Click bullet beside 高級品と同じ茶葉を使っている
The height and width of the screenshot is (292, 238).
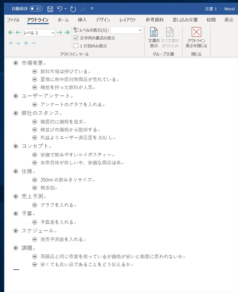tap(34, 257)
